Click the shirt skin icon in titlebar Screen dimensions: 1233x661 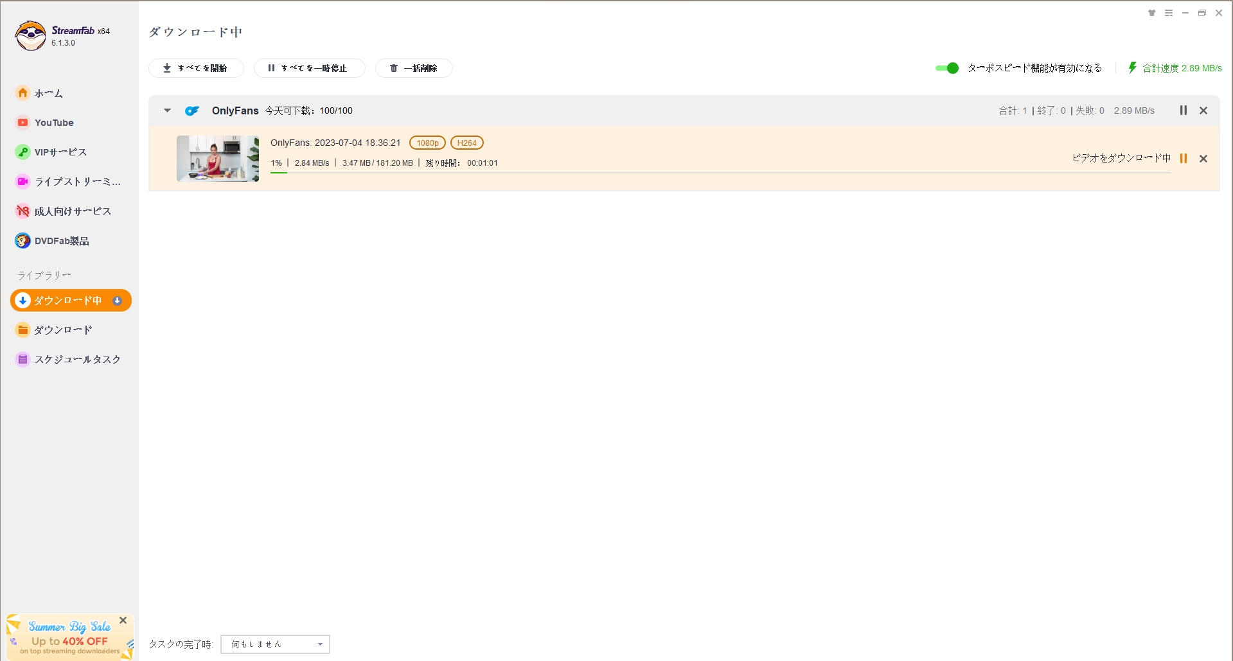(1152, 13)
